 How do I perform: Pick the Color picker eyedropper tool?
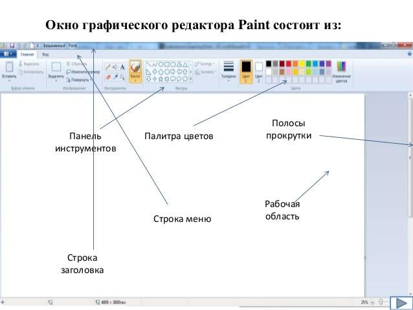[x=115, y=77]
